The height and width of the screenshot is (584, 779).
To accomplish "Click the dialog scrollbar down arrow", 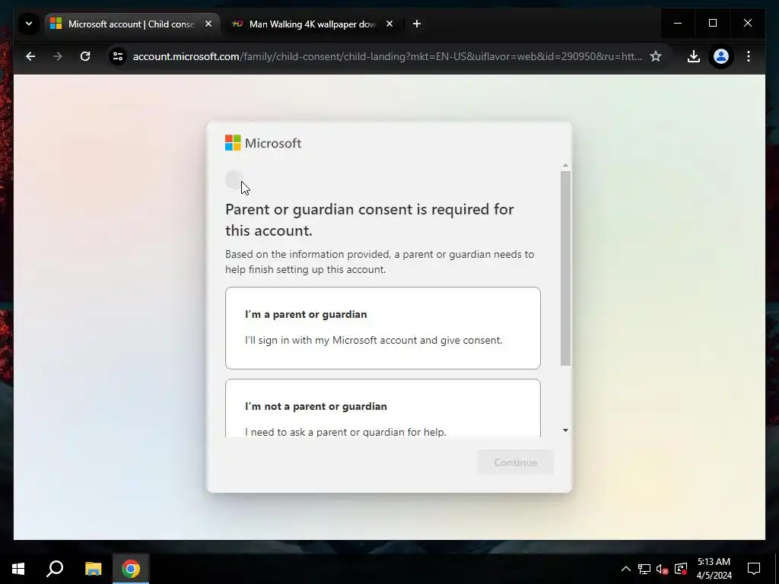I will pyautogui.click(x=565, y=430).
